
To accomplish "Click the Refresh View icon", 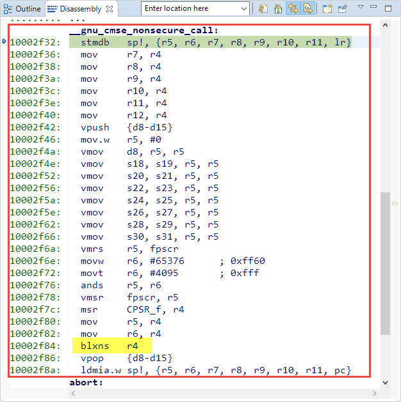I will (263, 9).
